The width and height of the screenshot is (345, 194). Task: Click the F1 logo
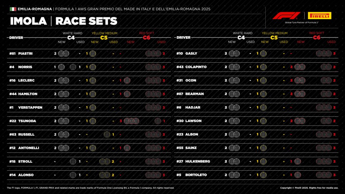tap(286, 16)
